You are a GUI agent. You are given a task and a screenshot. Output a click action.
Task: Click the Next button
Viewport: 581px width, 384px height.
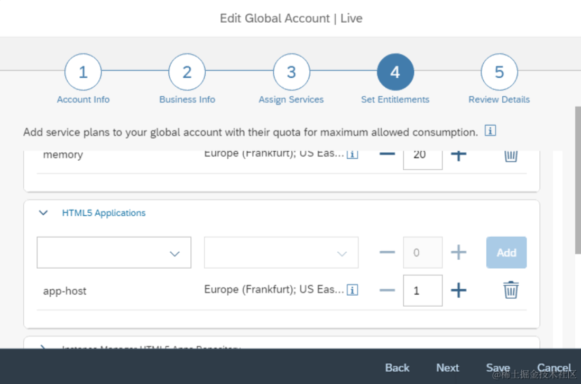pyautogui.click(x=448, y=368)
